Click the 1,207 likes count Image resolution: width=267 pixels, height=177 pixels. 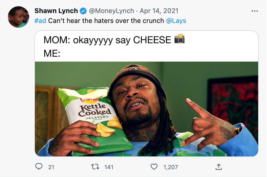[x=171, y=167]
